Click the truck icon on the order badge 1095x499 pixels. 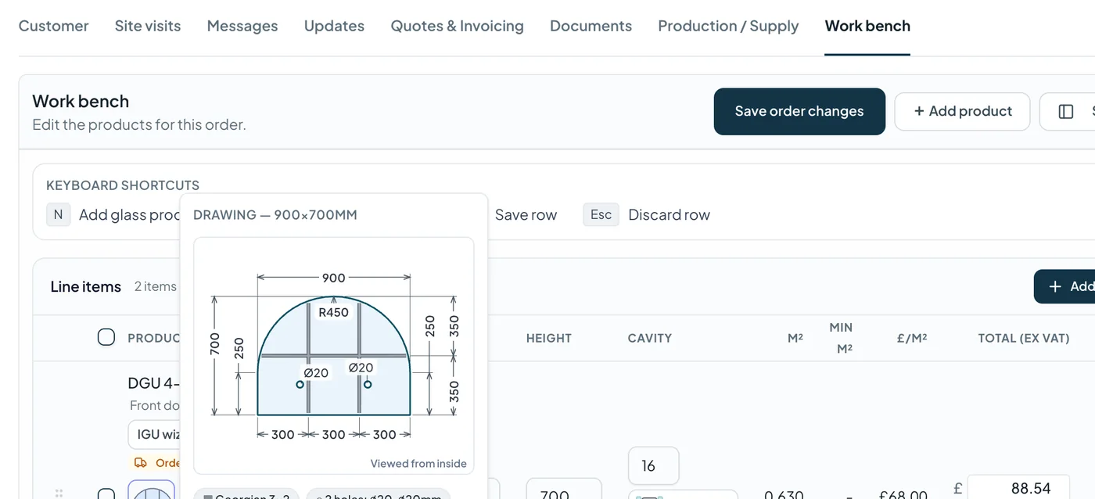(141, 462)
